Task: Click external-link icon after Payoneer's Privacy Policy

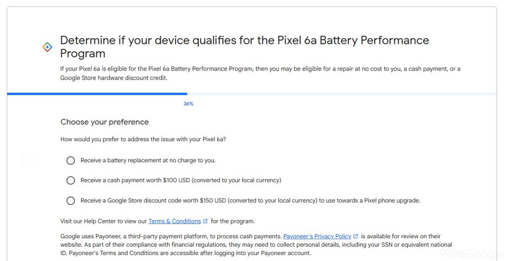Action: (x=356, y=237)
